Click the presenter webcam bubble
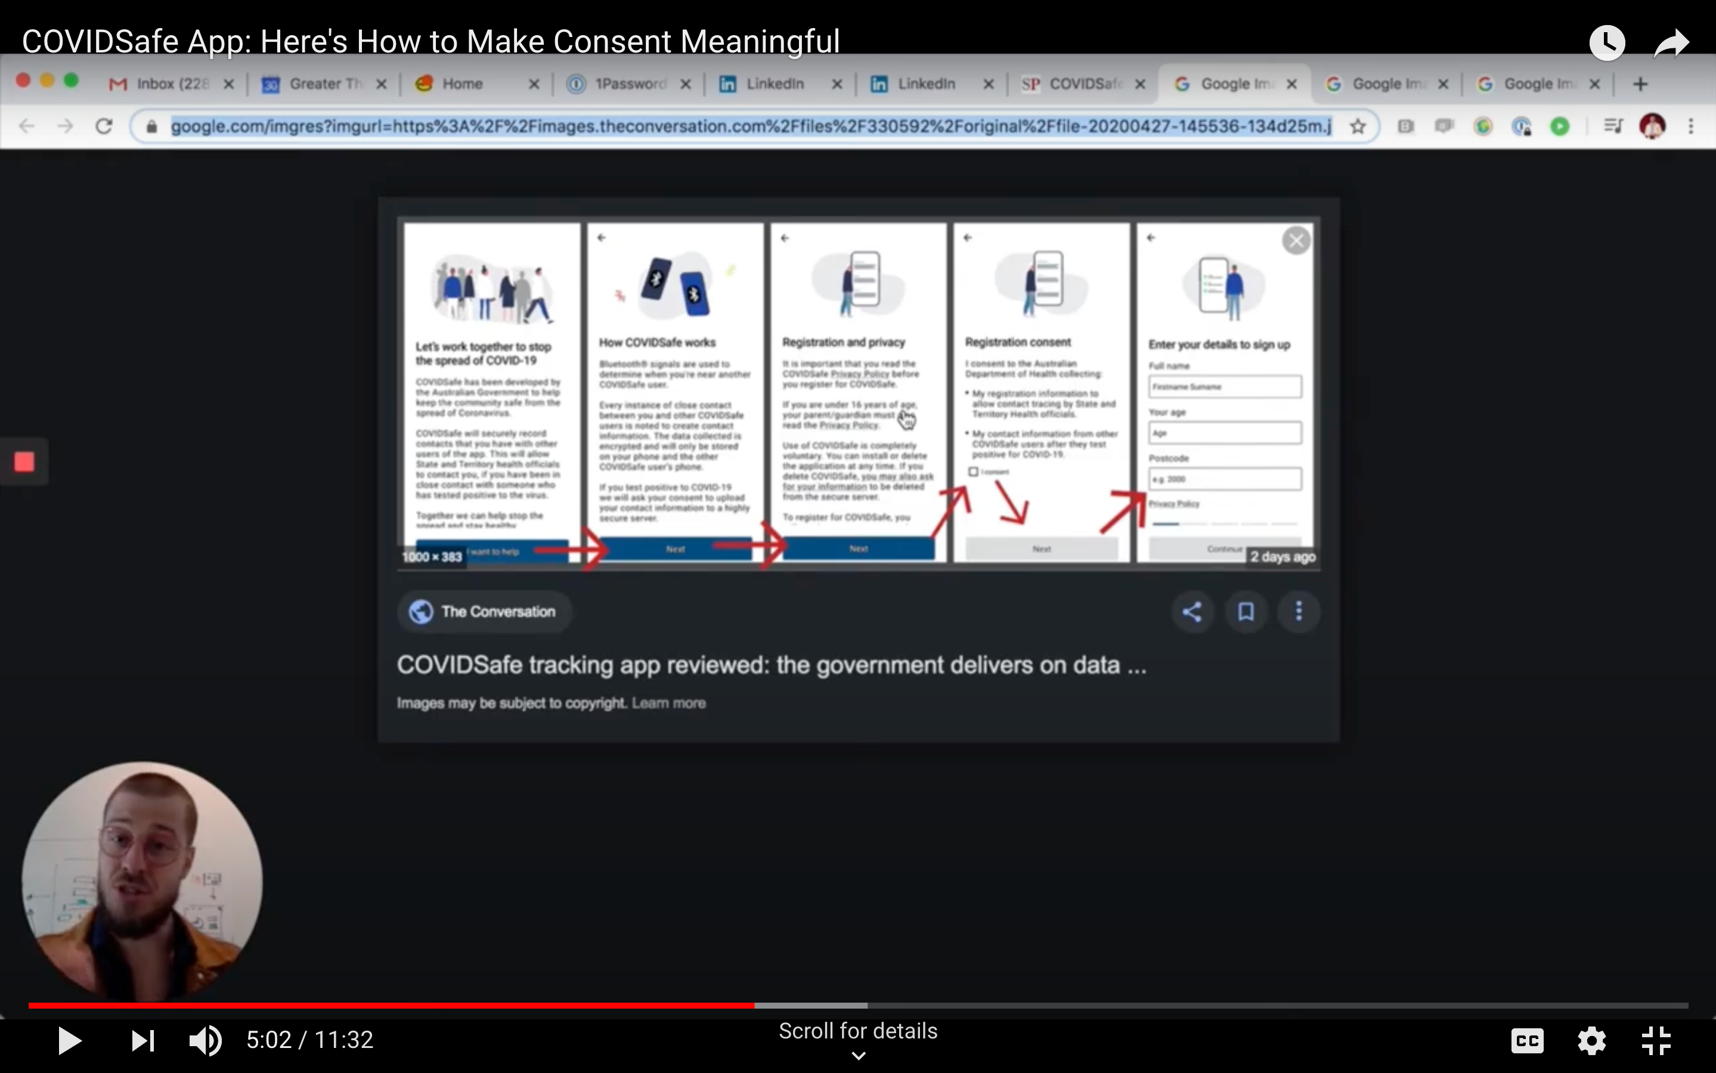 pos(142,882)
